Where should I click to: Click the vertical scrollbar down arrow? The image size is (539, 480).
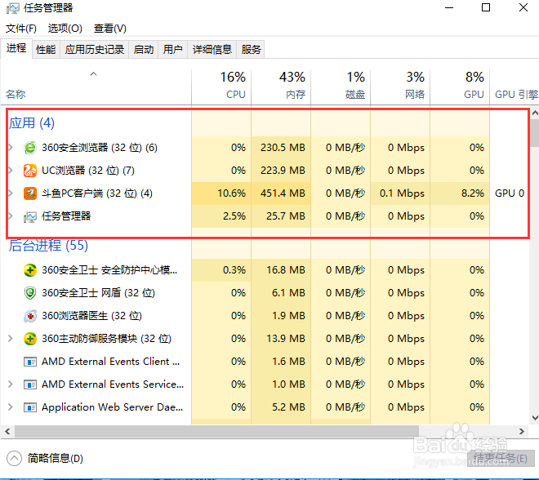pos(535,418)
